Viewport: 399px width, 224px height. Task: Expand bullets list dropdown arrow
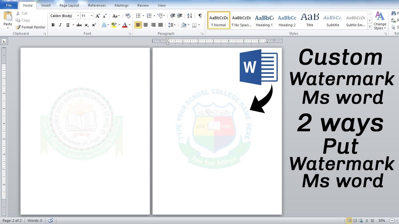click(x=143, y=16)
